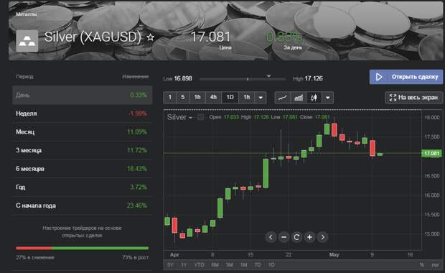Move chart left with arrow icon

[x=271, y=237]
